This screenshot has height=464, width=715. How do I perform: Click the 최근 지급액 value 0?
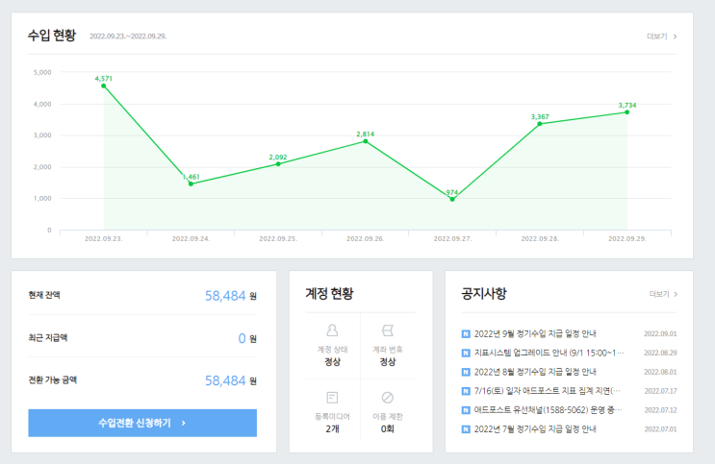coord(243,338)
